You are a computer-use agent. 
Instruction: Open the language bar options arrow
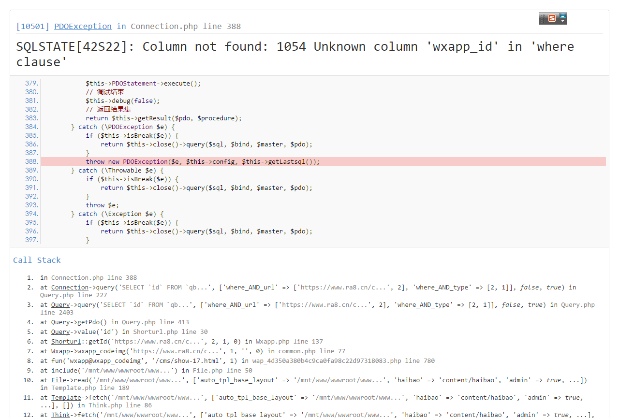pos(562,21)
